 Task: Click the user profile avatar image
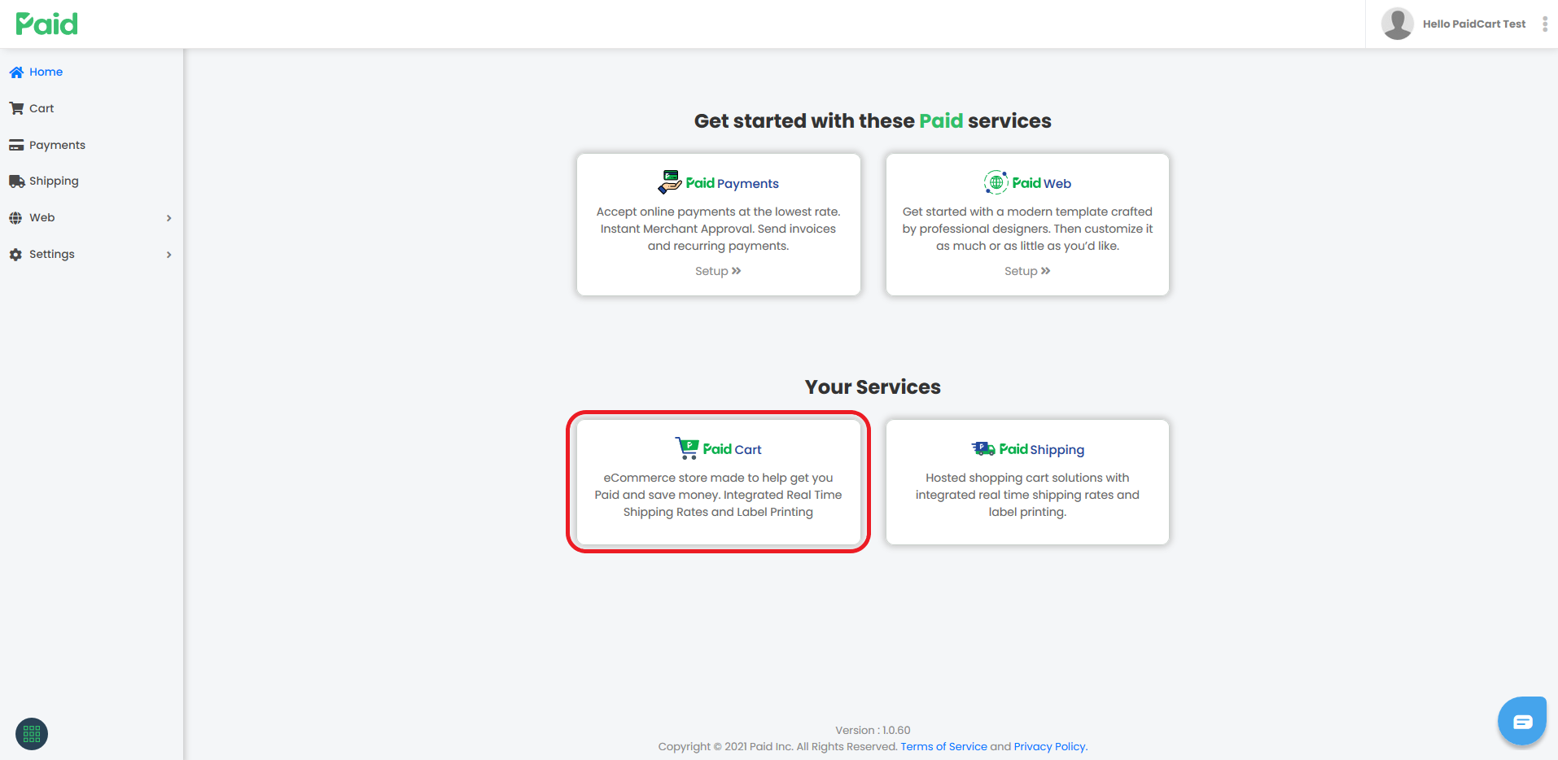1397,24
